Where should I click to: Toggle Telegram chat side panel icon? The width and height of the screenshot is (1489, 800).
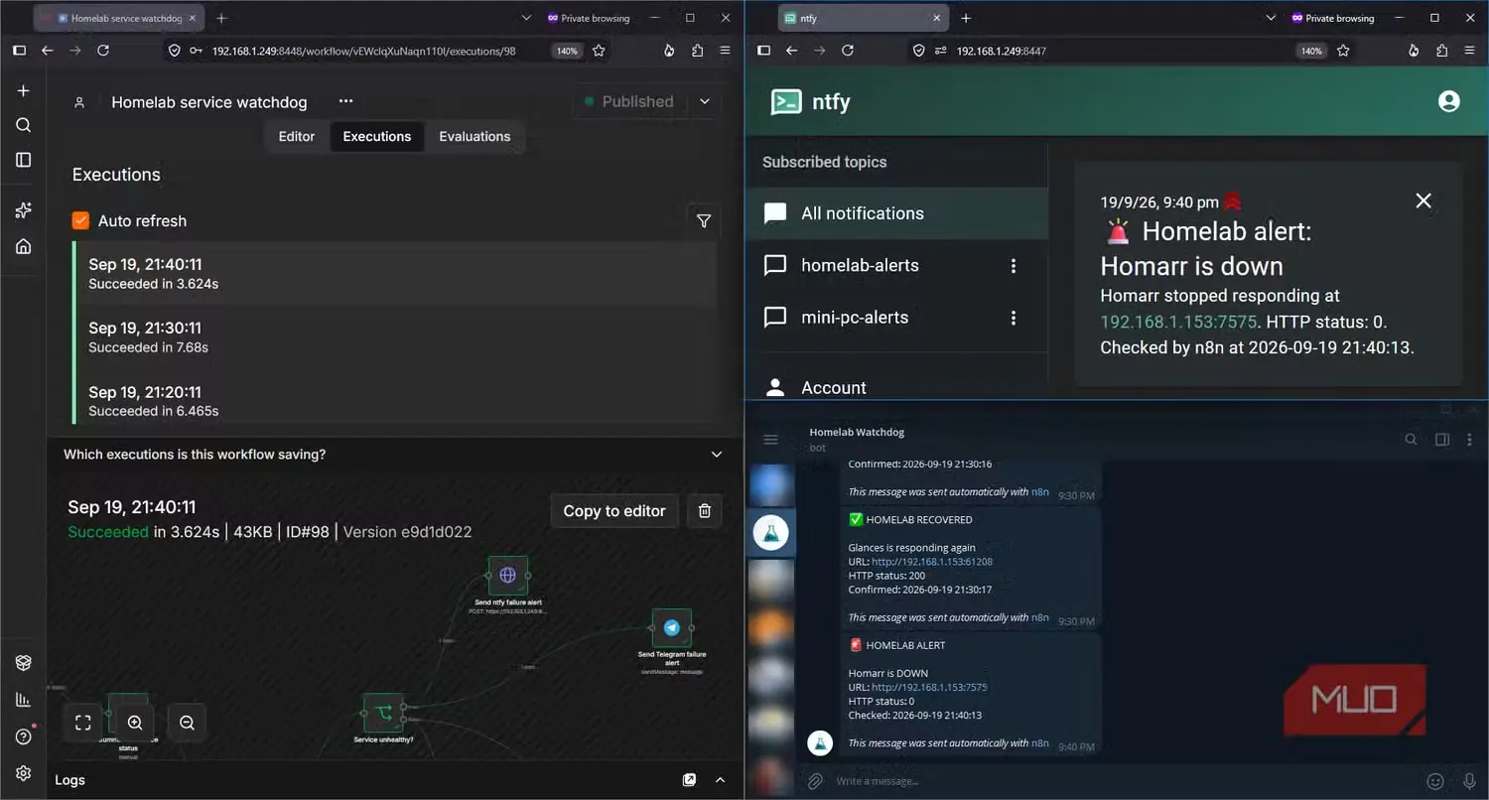pyautogui.click(x=1442, y=440)
